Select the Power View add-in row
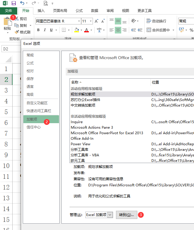 132,144
